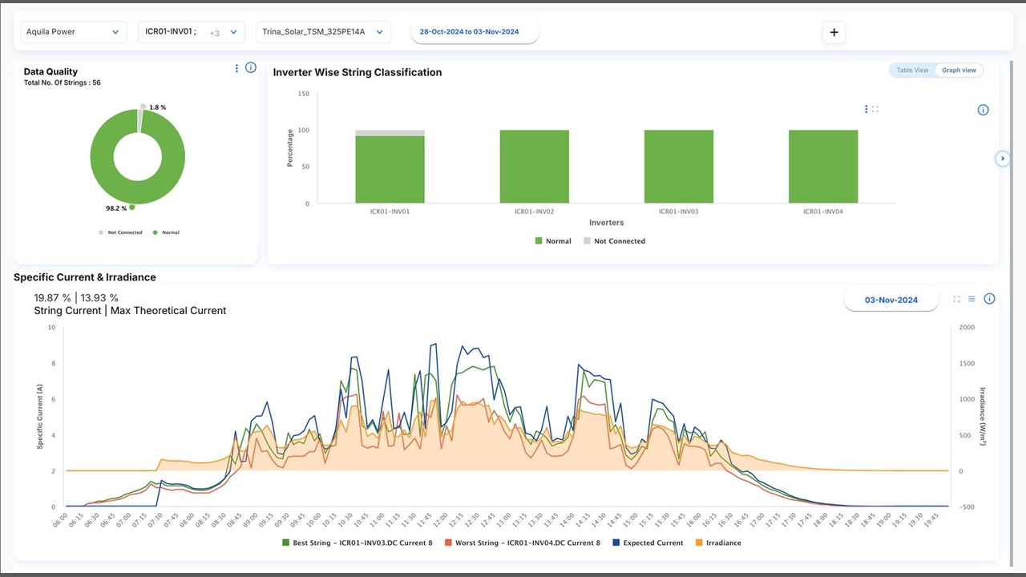
Task: Click info icon on Specific Current chart
Action: click(989, 299)
